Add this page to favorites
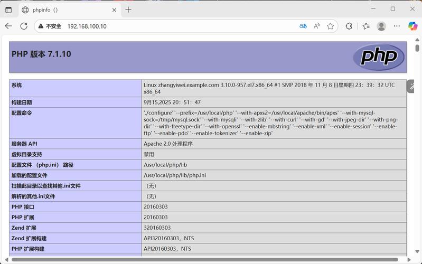This screenshot has height=264, width=422. point(330,26)
